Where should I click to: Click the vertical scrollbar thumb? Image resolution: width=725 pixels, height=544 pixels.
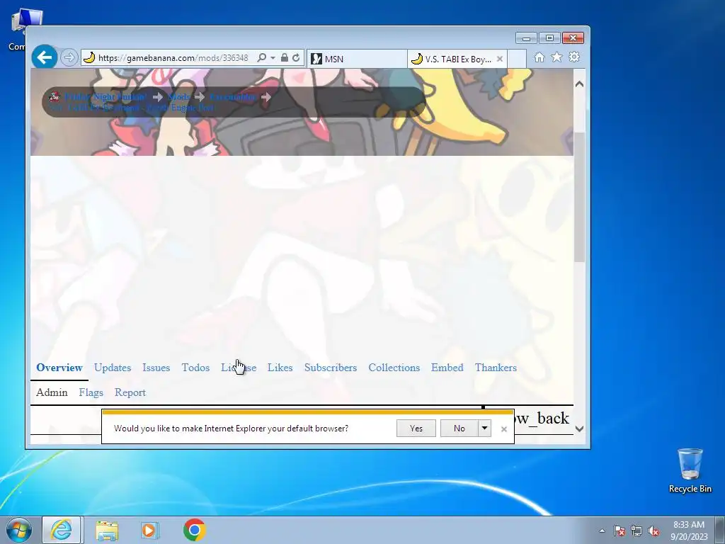579,197
